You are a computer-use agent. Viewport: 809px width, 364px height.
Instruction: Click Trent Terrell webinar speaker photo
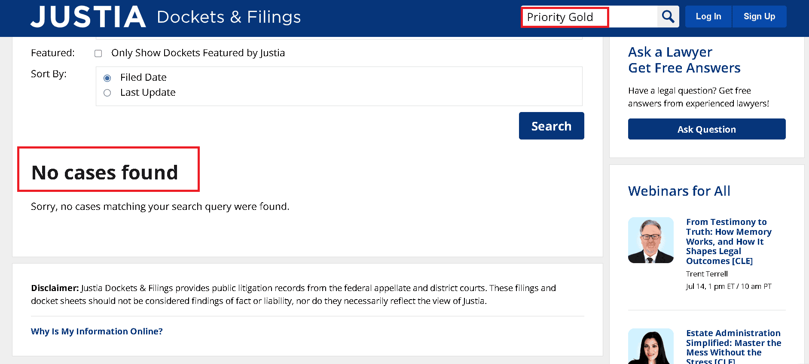651,240
